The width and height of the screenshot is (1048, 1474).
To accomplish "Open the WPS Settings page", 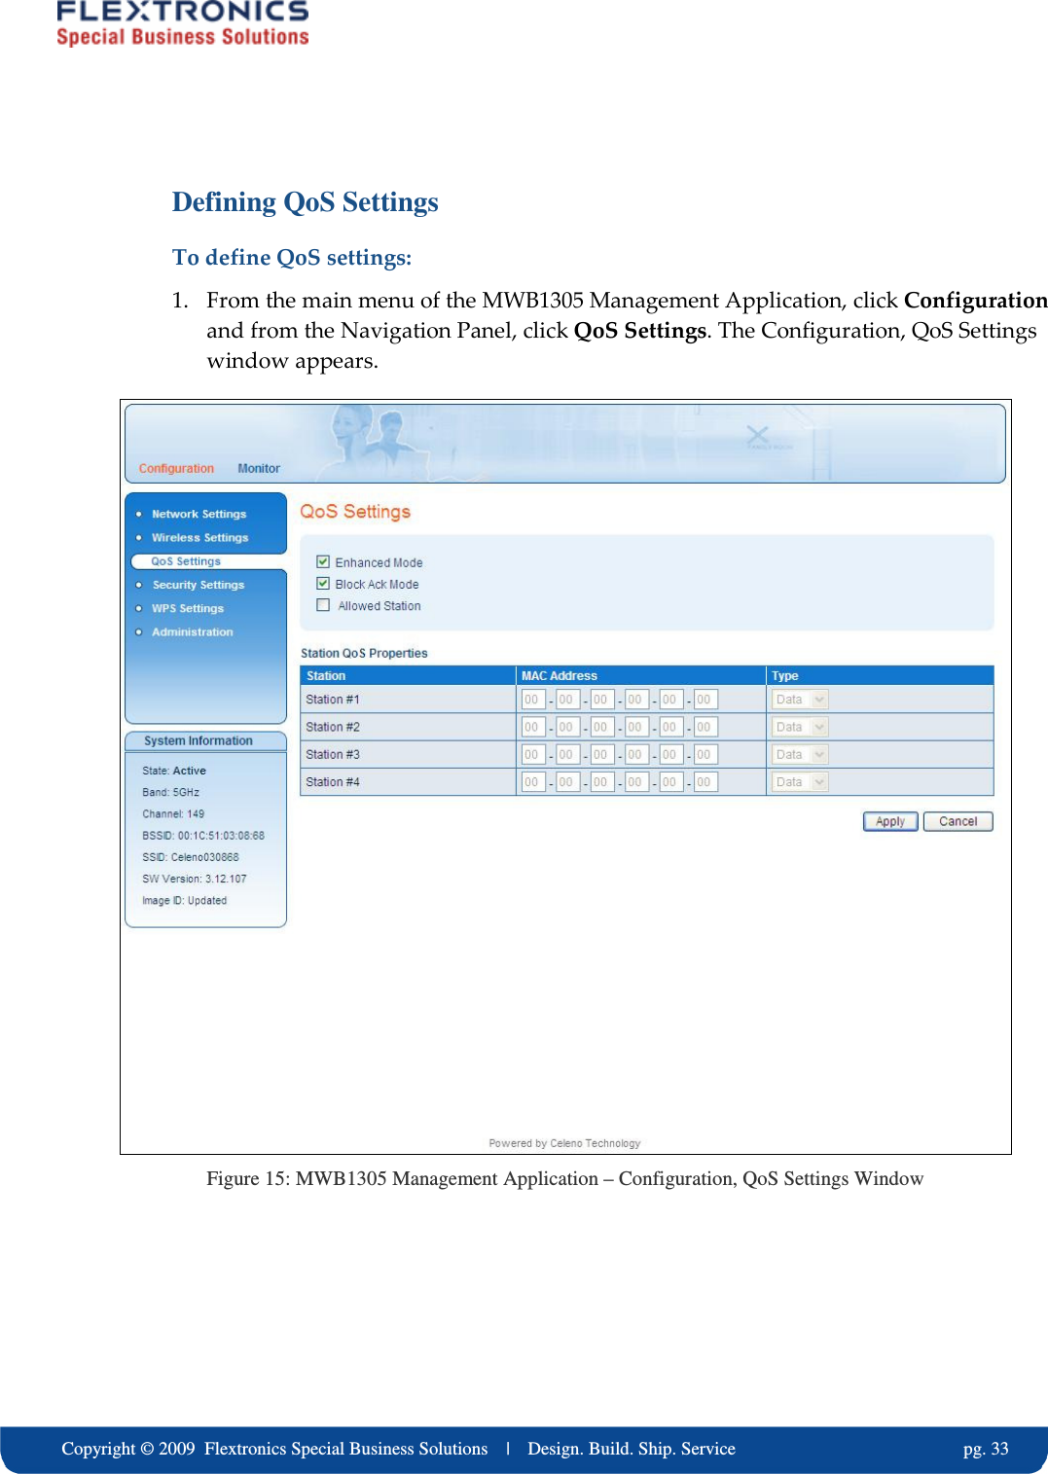I will [x=189, y=608].
